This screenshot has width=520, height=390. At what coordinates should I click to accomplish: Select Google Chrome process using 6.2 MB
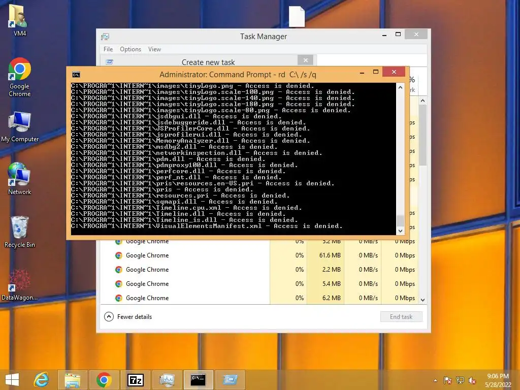(x=259, y=298)
